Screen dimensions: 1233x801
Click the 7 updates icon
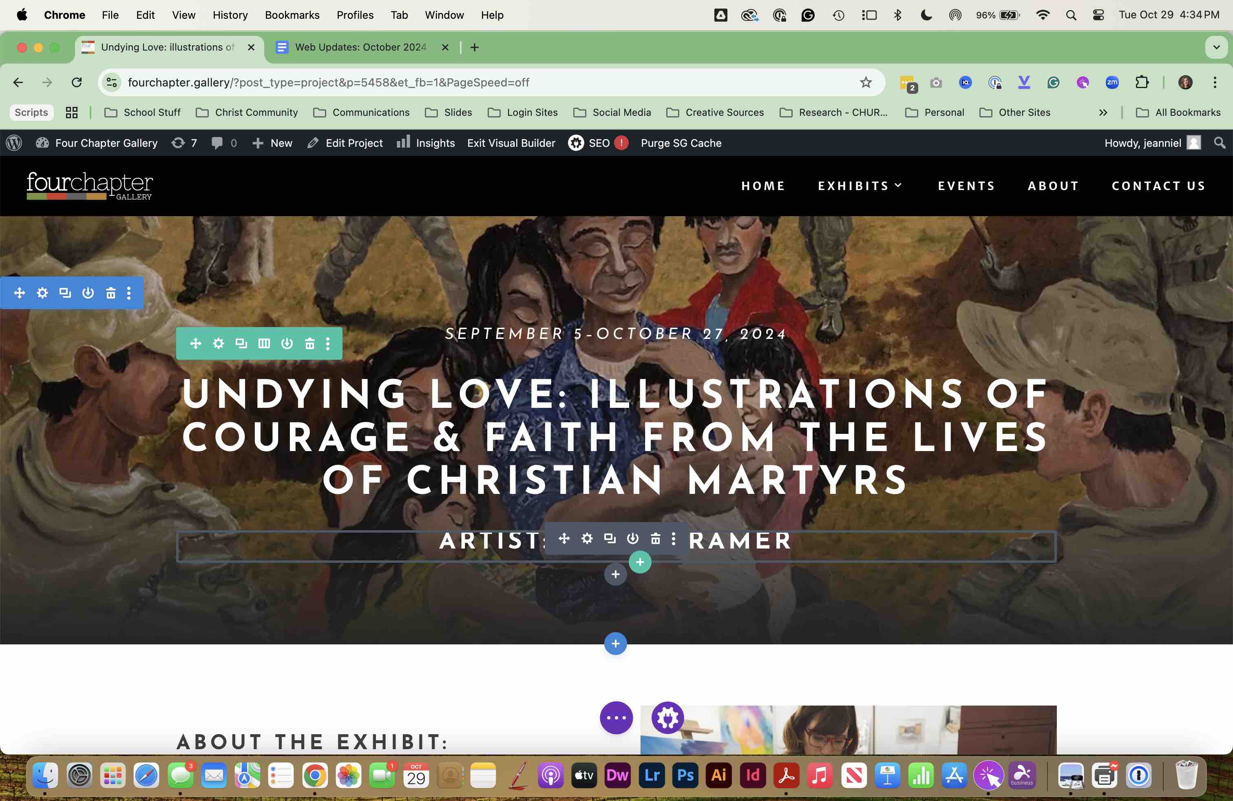184,143
